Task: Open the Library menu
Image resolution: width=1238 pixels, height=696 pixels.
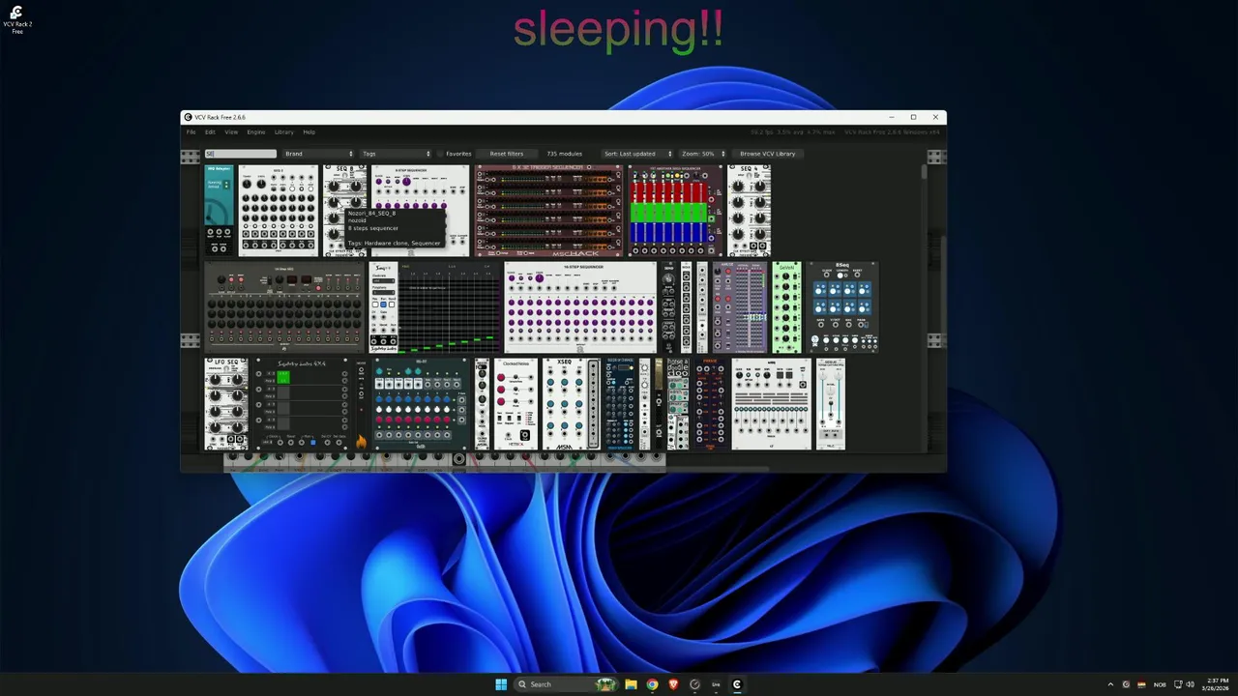Action: [x=283, y=131]
